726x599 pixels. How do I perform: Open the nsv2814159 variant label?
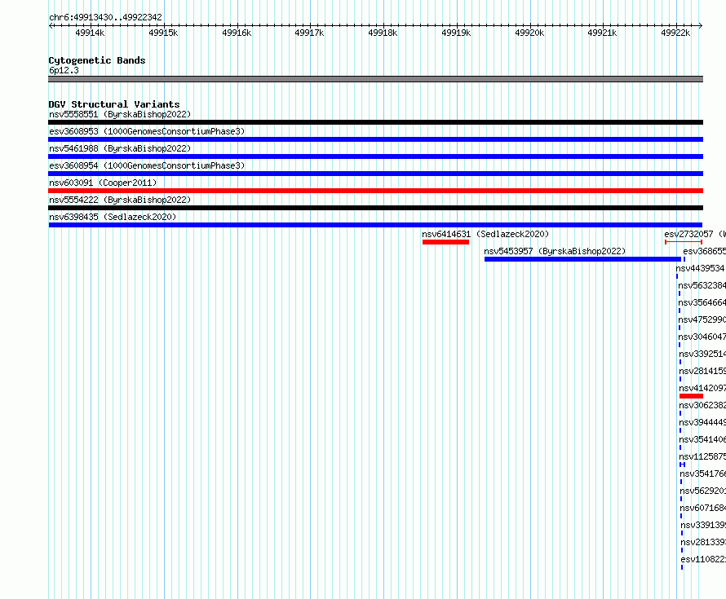(702, 371)
